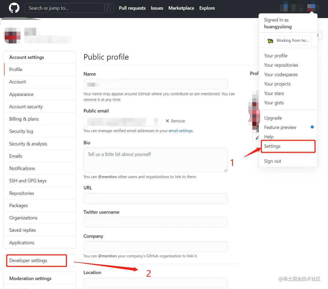This screenshot has height=289, width=328.
Task: Switch to Notifications settings
Action: coord(22,168)
